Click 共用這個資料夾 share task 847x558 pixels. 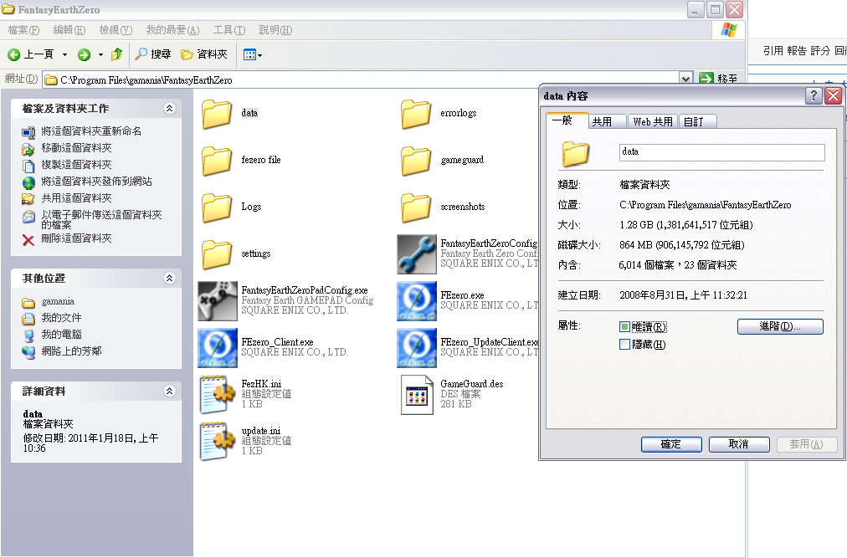click(77, 198)
